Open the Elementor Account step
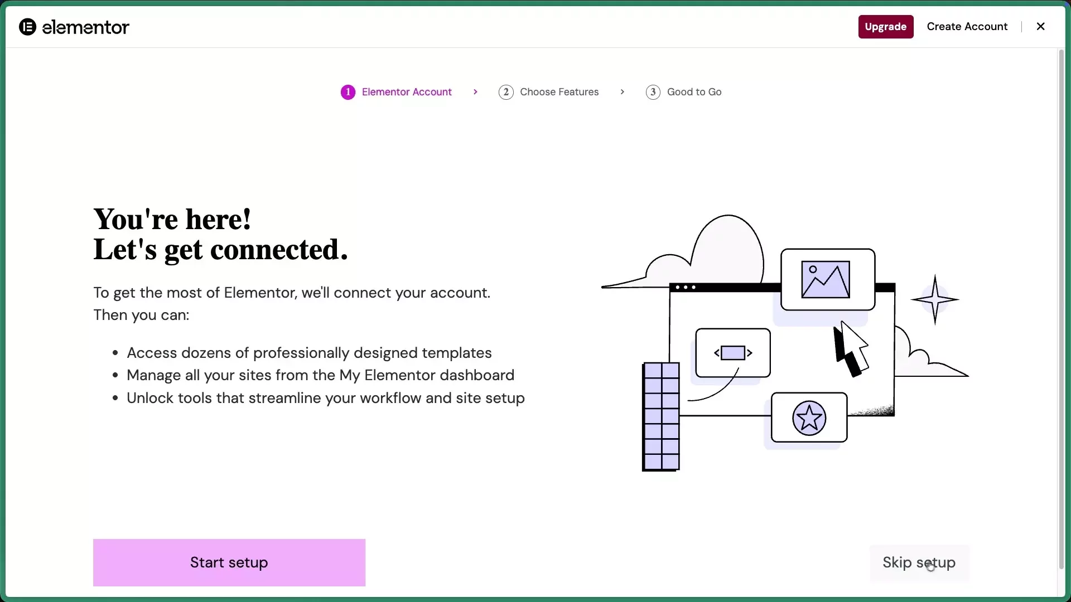This screenshot has width=1071, height=602. (x=406, y=92)
